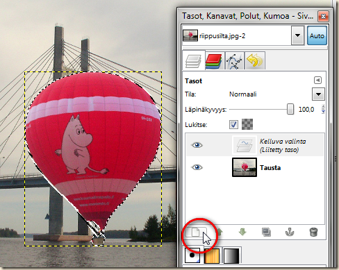The width and height of the screenshot is (339, 270).
Task: Select the Kelluva valinta (Liitetty taso) layer
Action: [x=255, y=145]
